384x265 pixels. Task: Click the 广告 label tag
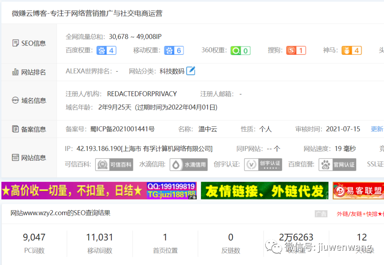(321, 214)
